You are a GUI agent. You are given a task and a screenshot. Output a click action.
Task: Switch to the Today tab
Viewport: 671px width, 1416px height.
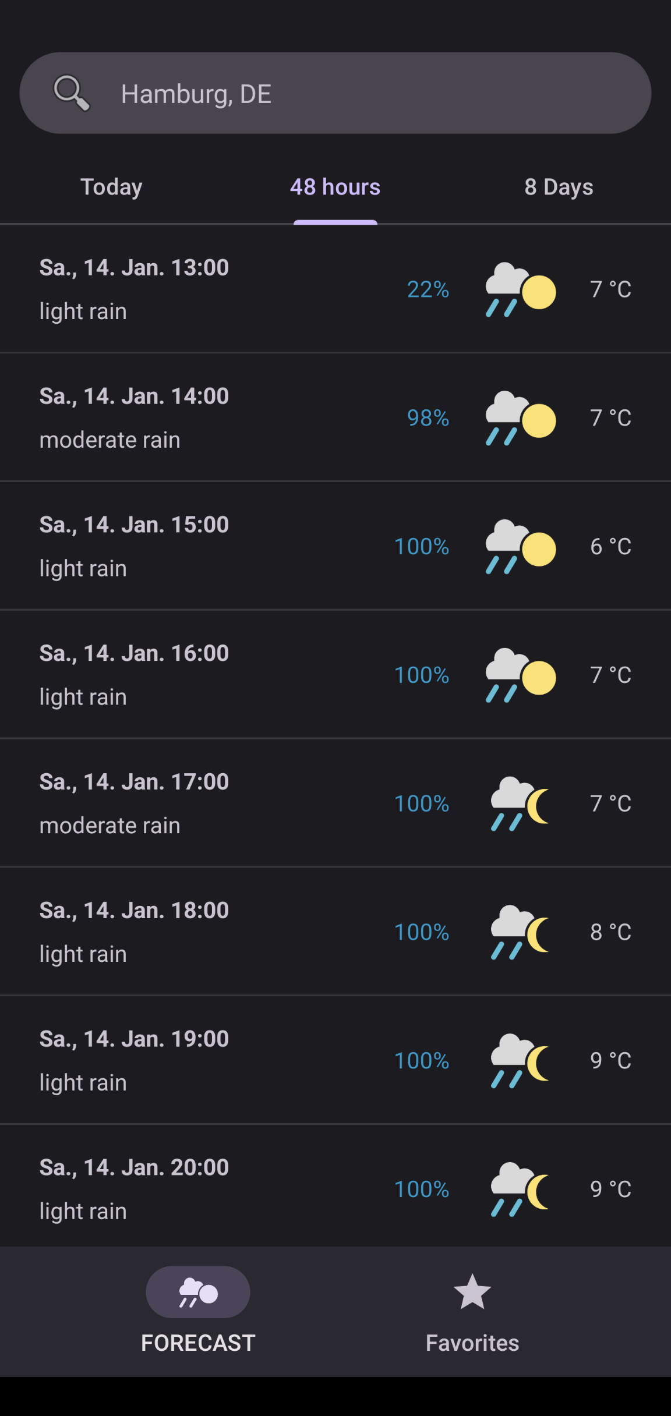[x=111, y=187]
